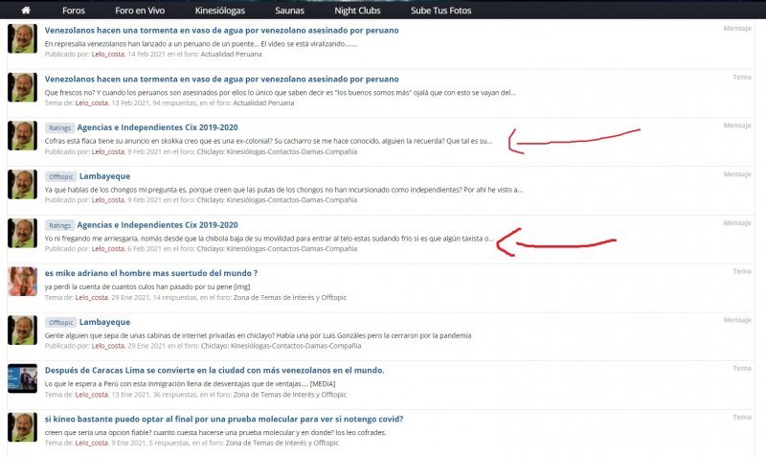Open thread 'es mike adriano el hombre mas suertudo'
The image size is (766, 458).
[151, 273]
